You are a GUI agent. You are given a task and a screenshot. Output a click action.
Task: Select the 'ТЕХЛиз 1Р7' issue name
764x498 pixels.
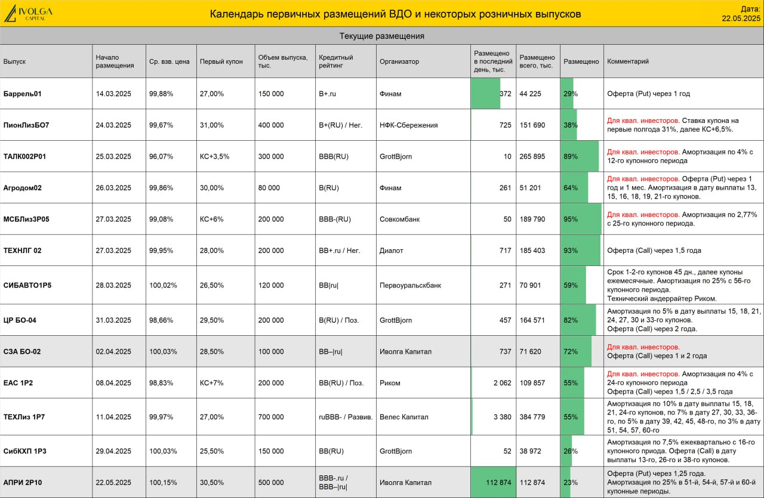pos(23,417)
